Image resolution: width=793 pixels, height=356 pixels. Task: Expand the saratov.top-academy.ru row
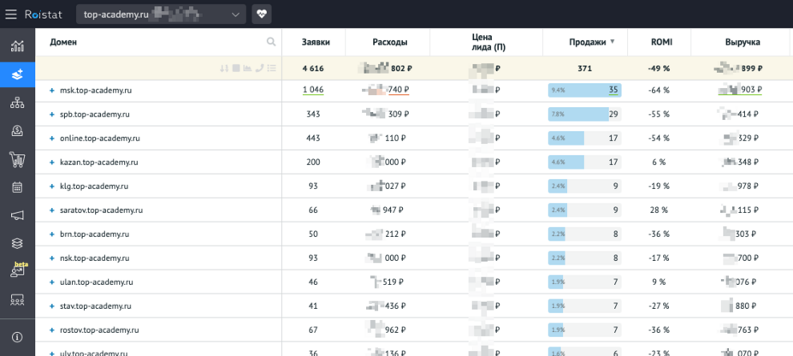52,211
